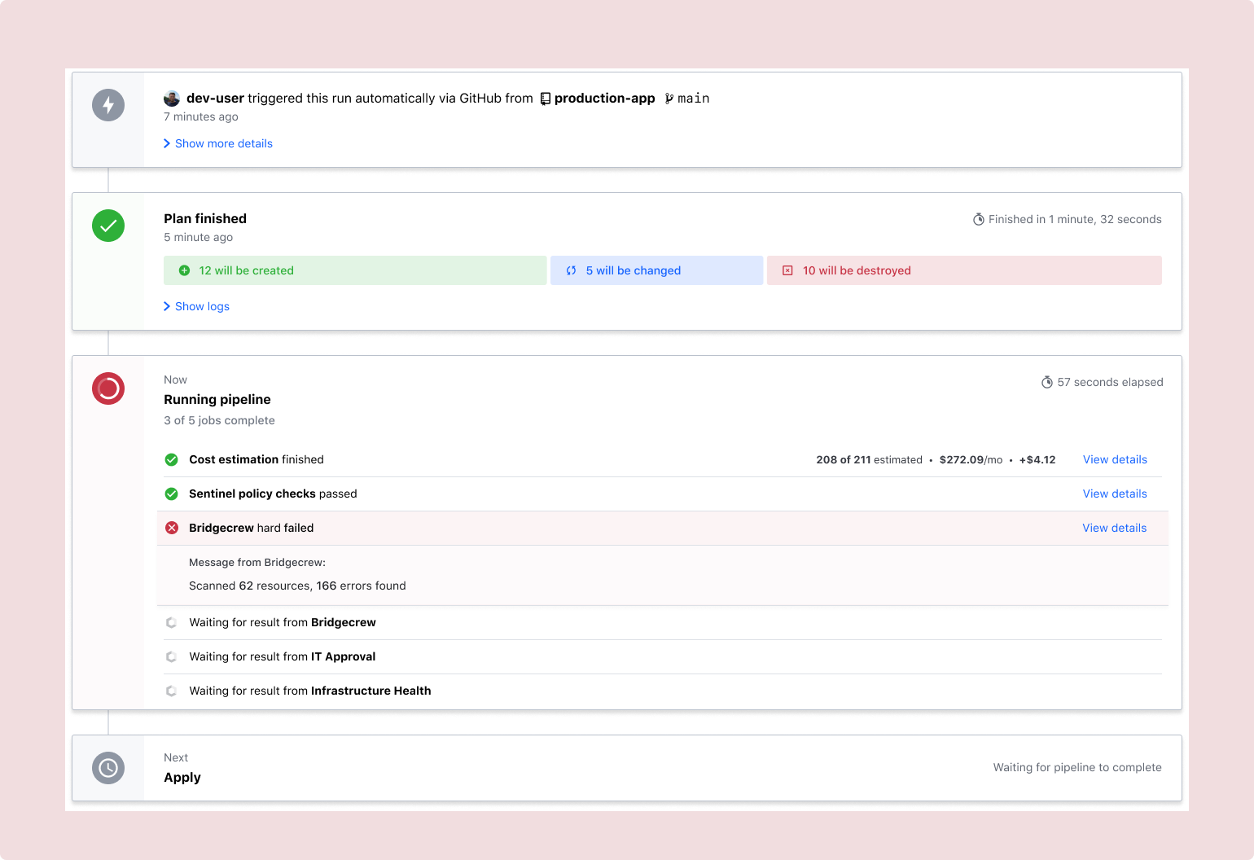
Task: Click the lightning bolt run trigger icon
Action: (108, 105)
